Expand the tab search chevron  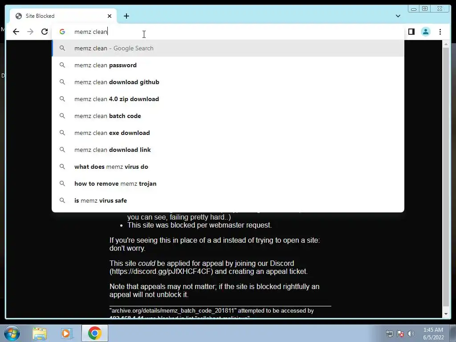[398, 16]
